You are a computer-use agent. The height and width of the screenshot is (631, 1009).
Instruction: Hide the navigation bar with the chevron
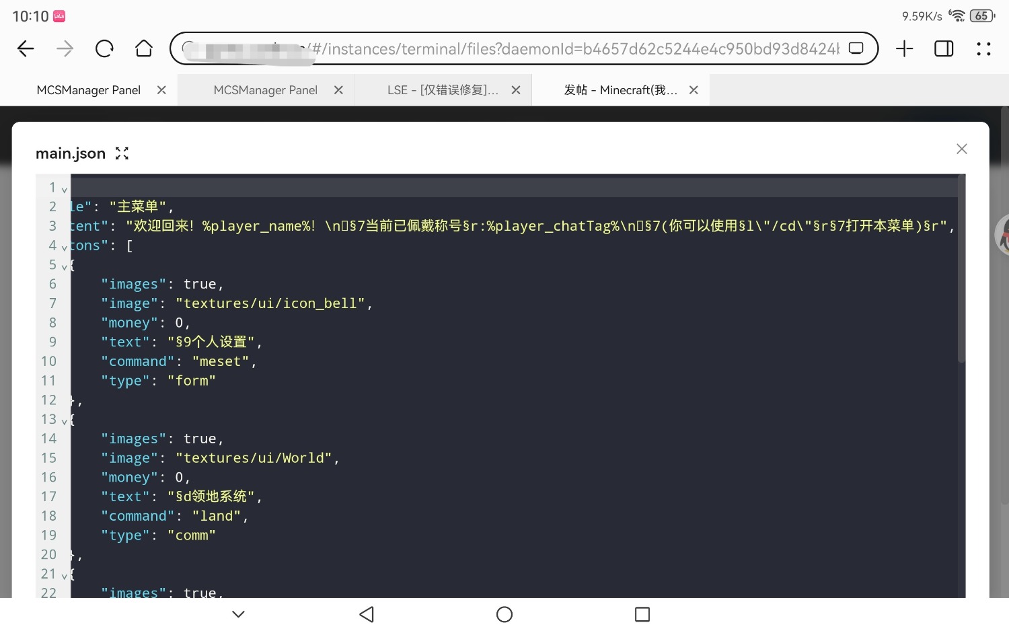pos(238,614)
